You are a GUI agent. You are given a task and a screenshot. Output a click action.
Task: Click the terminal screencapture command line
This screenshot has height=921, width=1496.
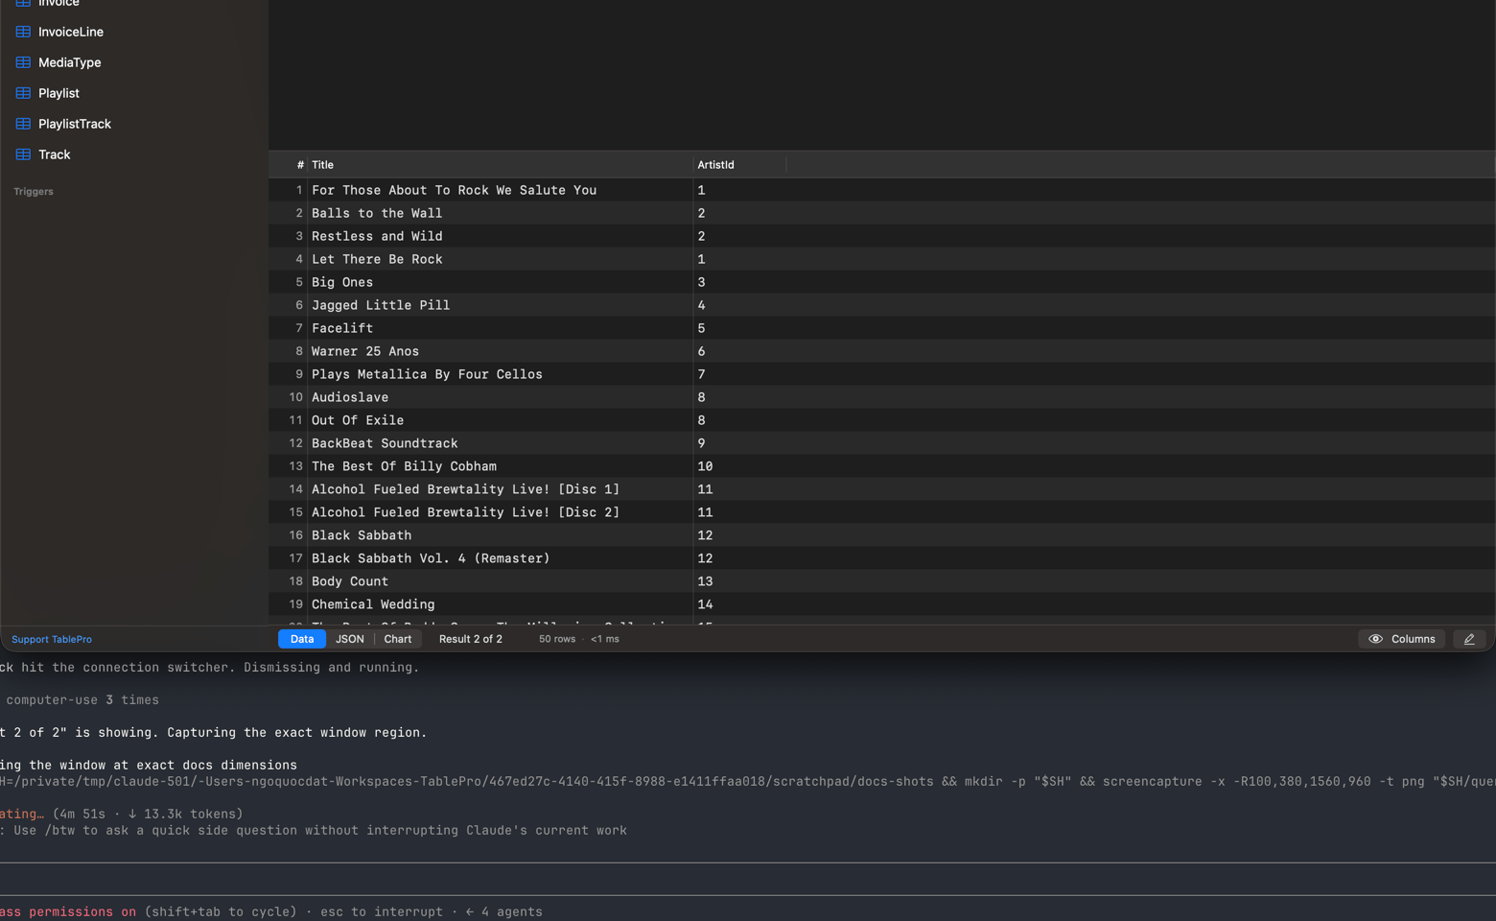click(x=748, y=782)
